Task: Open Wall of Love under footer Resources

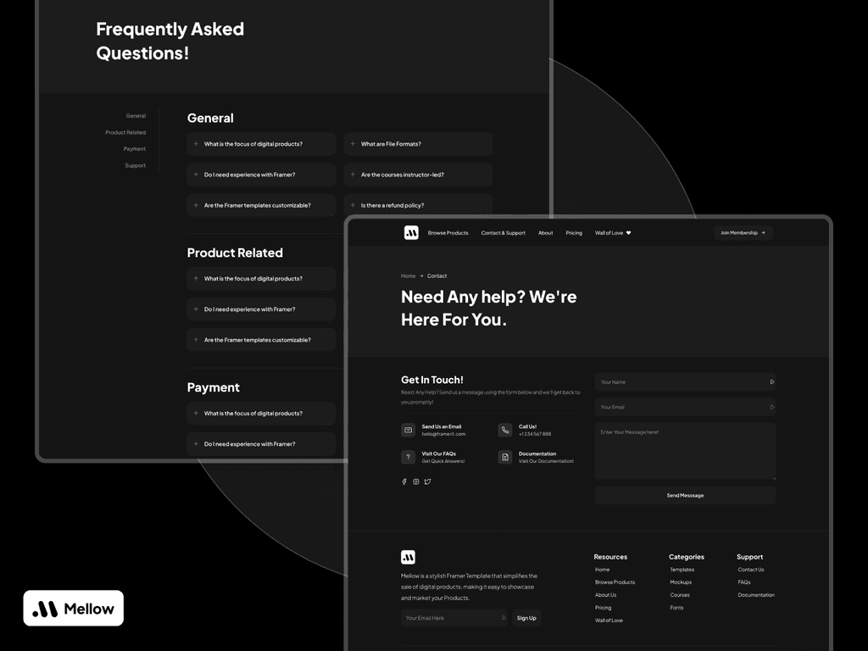Action: tap(609, 620)
